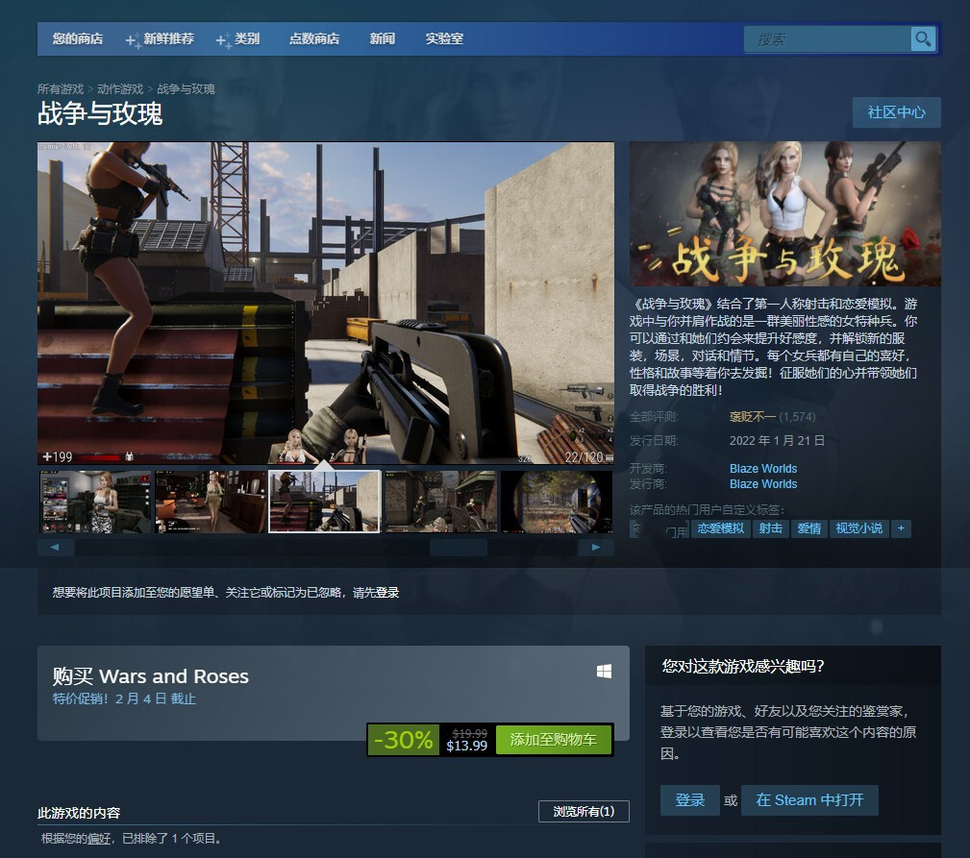This screenshot has width=970, height=858.
Task: Click the right arrow of the thumbnail strip
Action: (596, 547)
